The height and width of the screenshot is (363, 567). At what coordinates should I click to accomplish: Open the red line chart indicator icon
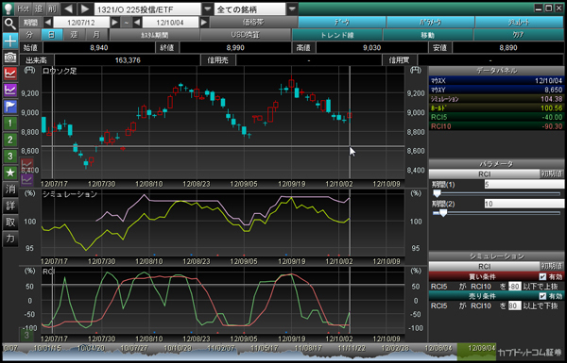tap(9, 74)
